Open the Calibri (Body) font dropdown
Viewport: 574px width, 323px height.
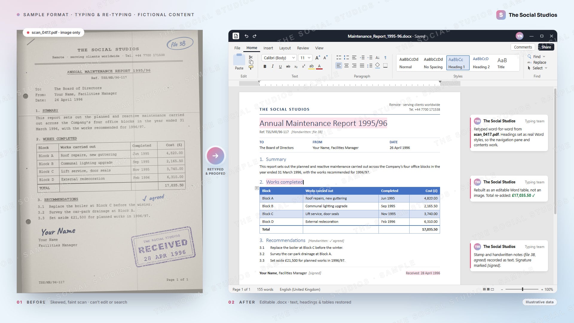279,58
